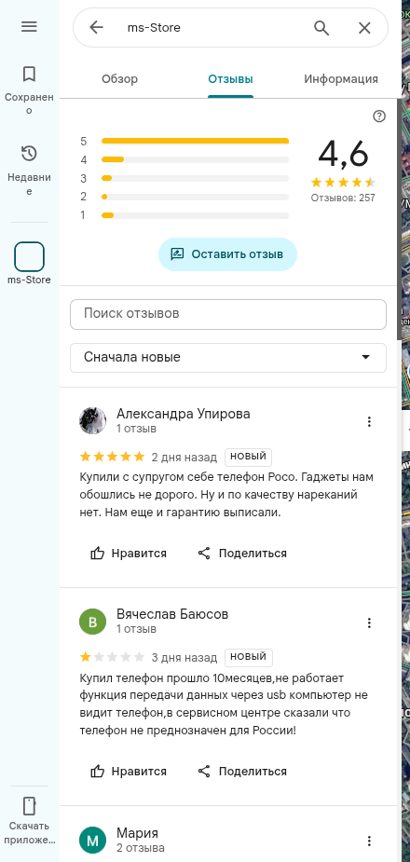Viewport: 410px width, 862px height.
Task: Switch to the Информация tab
Action: [x=341, y=79]
